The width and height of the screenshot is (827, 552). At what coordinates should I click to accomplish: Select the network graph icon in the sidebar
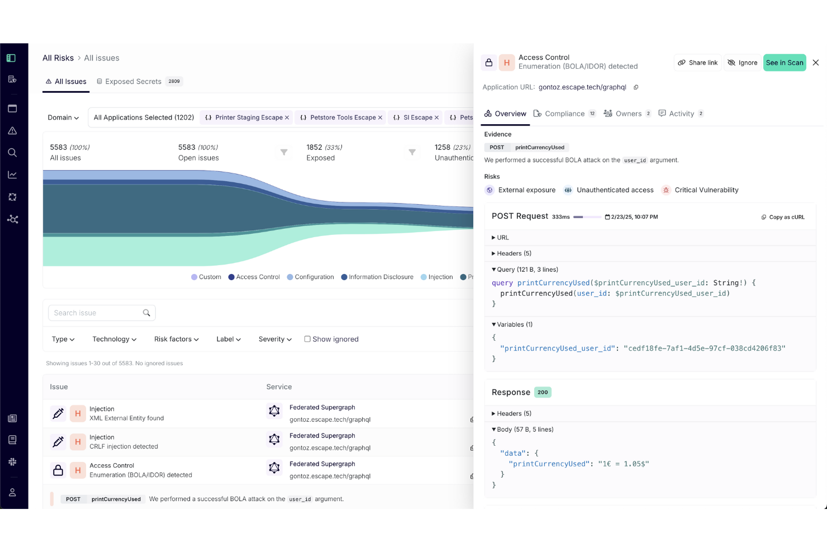click(12, 219)
